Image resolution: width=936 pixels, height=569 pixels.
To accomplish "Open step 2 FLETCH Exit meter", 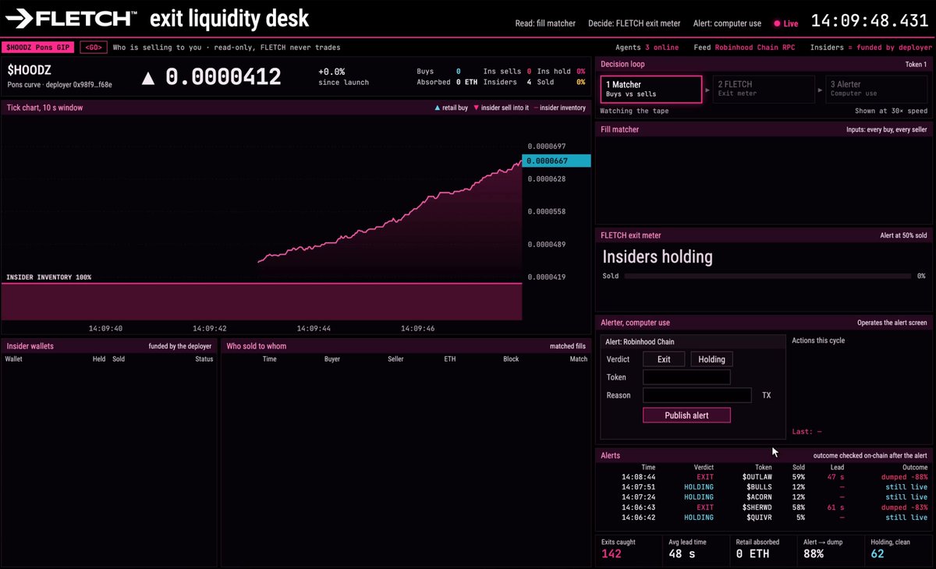I will click(763, 89).
